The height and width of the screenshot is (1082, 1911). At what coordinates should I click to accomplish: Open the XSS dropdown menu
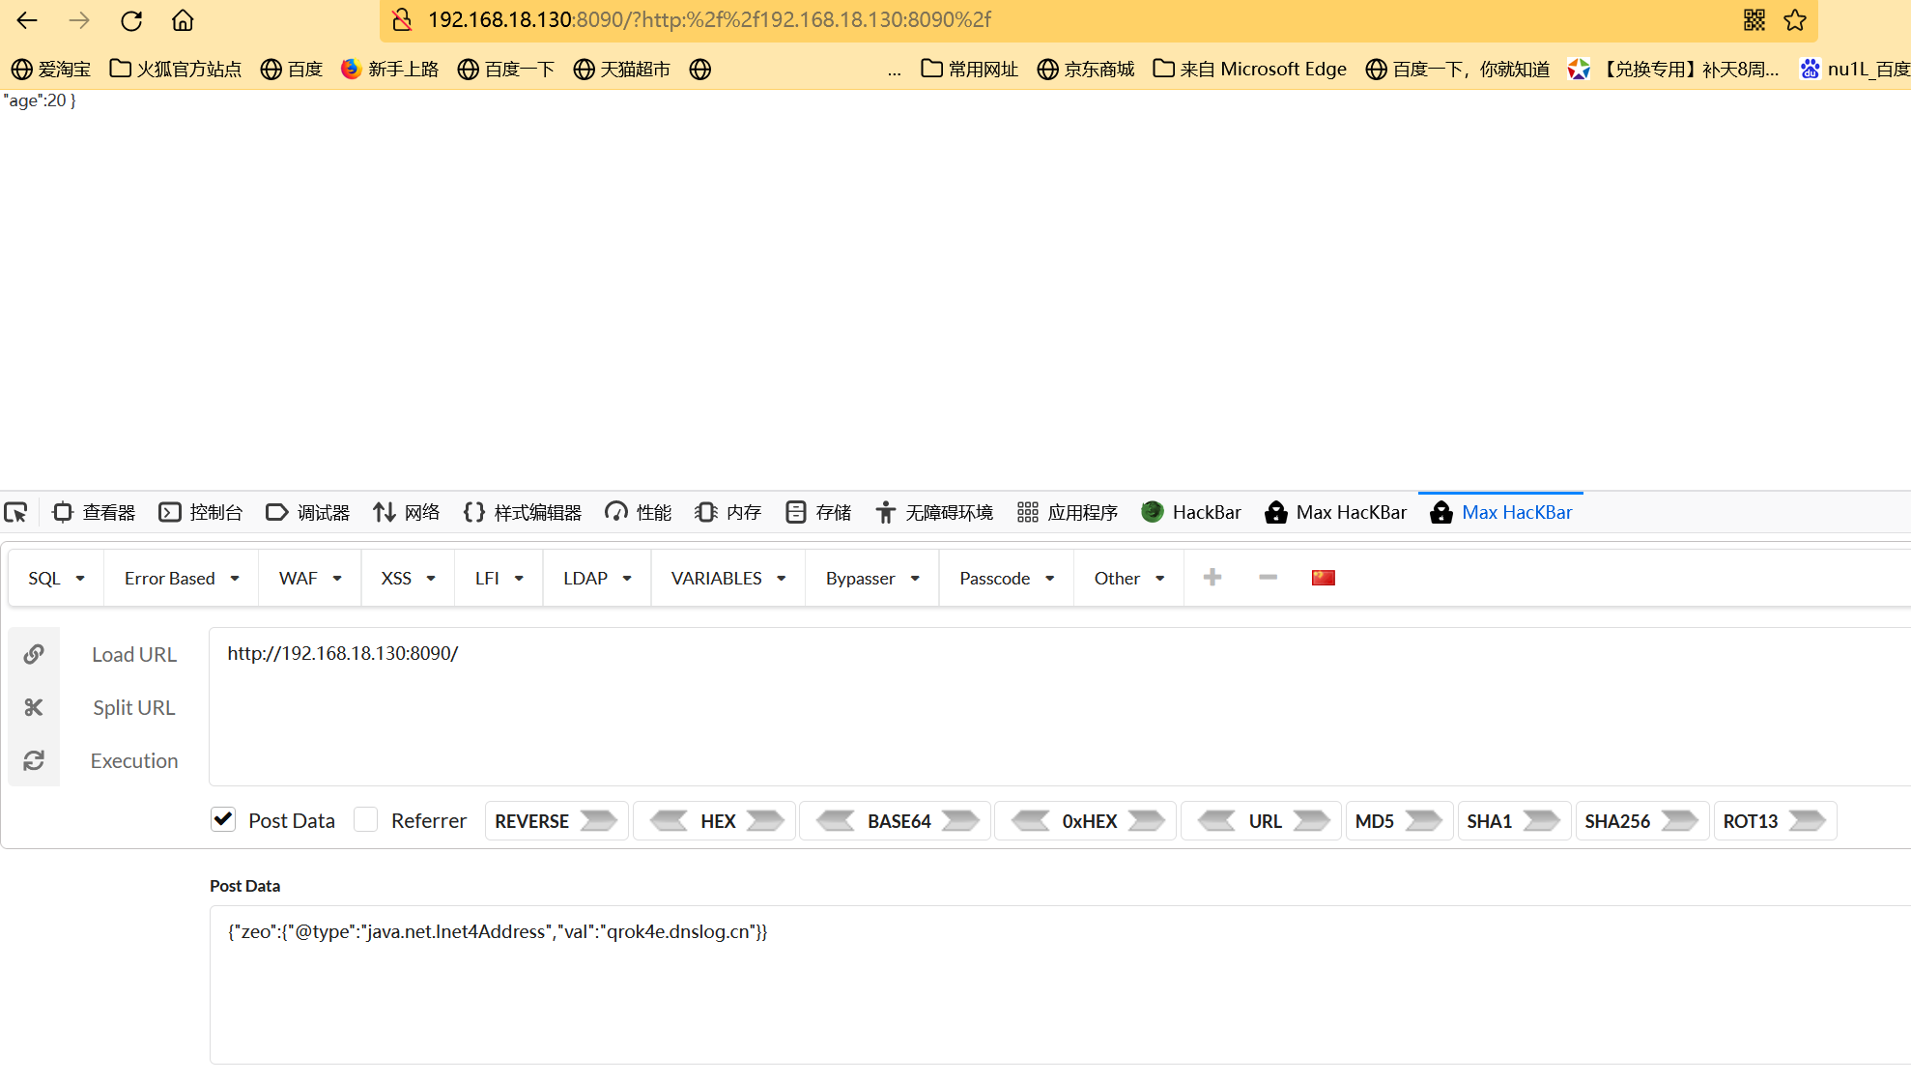point(408,578)
